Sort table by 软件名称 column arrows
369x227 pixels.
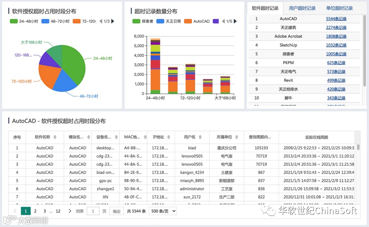point(55,137)
